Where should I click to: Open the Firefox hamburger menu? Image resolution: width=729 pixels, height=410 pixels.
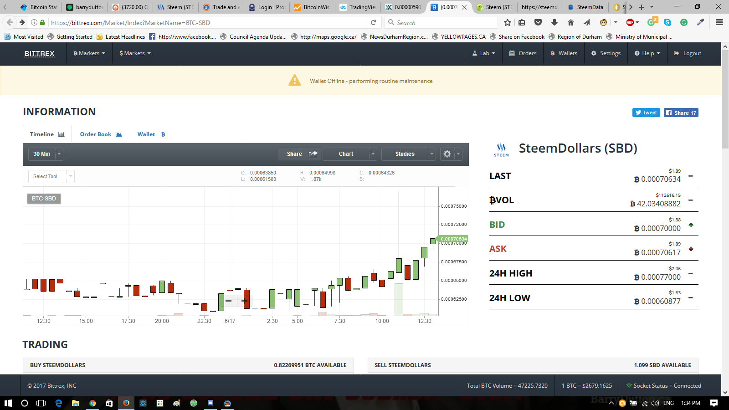click(x=719, y=22)
